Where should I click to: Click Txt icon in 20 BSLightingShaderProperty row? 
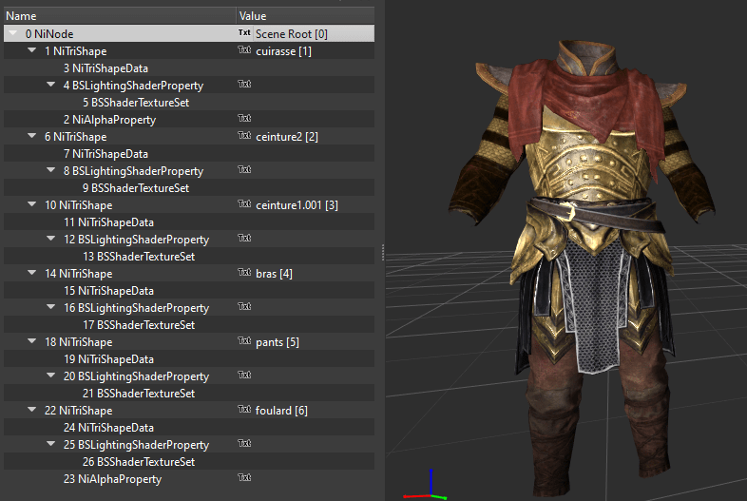click(x=244, y=376)
